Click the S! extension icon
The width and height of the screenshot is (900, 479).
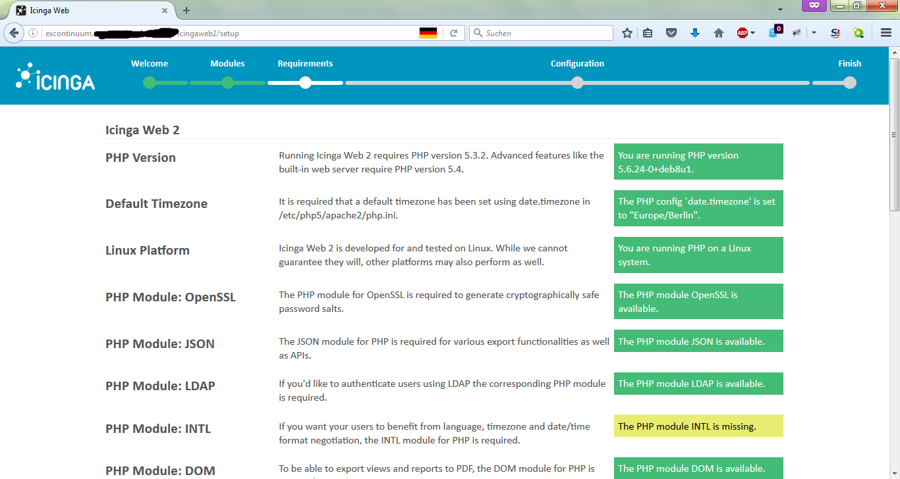click(x=835, y=33)
